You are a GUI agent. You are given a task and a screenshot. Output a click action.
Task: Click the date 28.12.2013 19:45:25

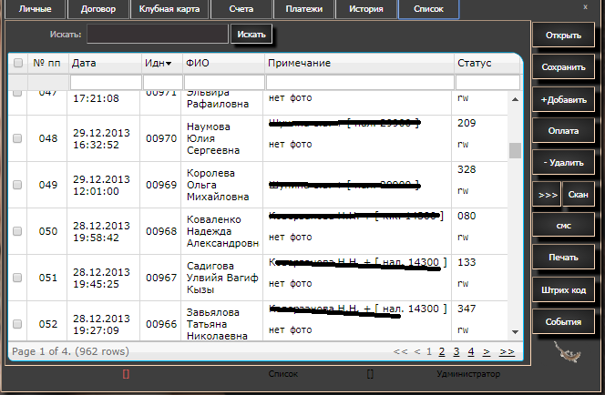pos(101,279)
